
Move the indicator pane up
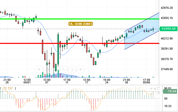(x=155, y=89)
